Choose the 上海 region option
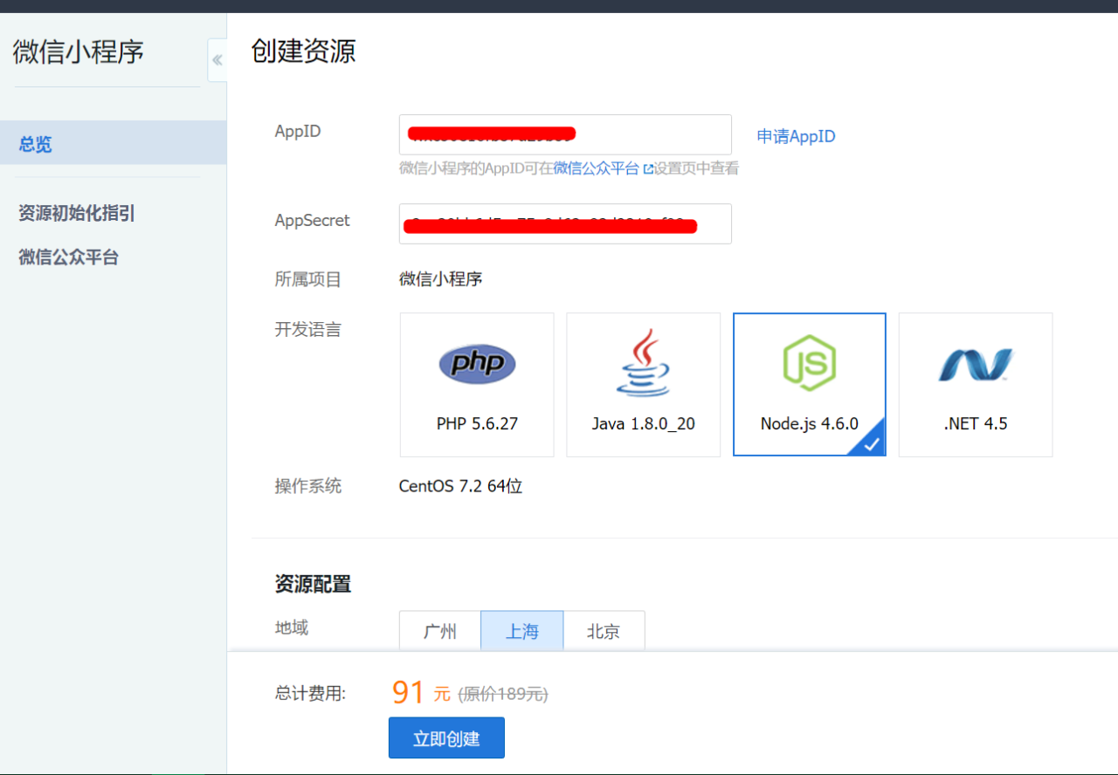 [x=521, y=631]
